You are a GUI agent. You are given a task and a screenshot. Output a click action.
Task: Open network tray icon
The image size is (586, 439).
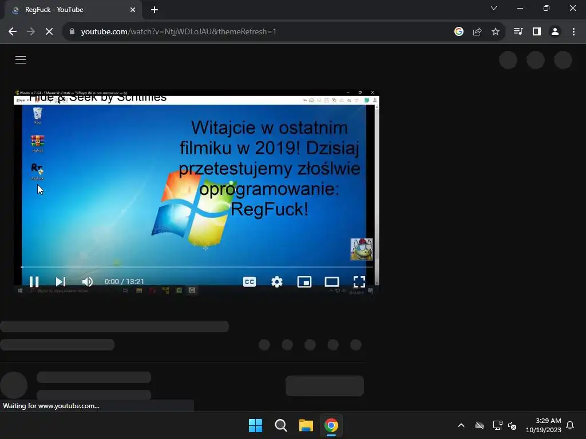pos(497,425)
